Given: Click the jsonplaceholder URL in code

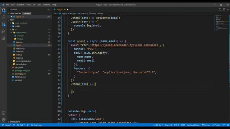Looking at the screenshot, I should 125,45.
